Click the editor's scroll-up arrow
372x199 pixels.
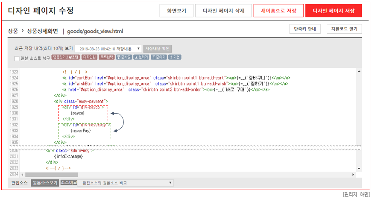(x=359, y=71)
